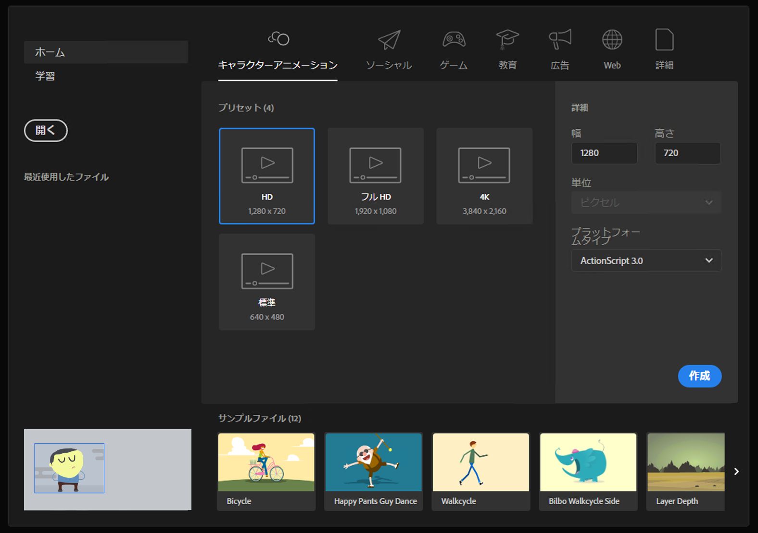This screenshot has height=533, width=758.
Task: Open the 単位 ピクセル dropdown
Action: 646,202
